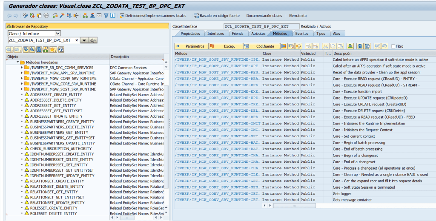Enable the Filtro checkbox

393,46
